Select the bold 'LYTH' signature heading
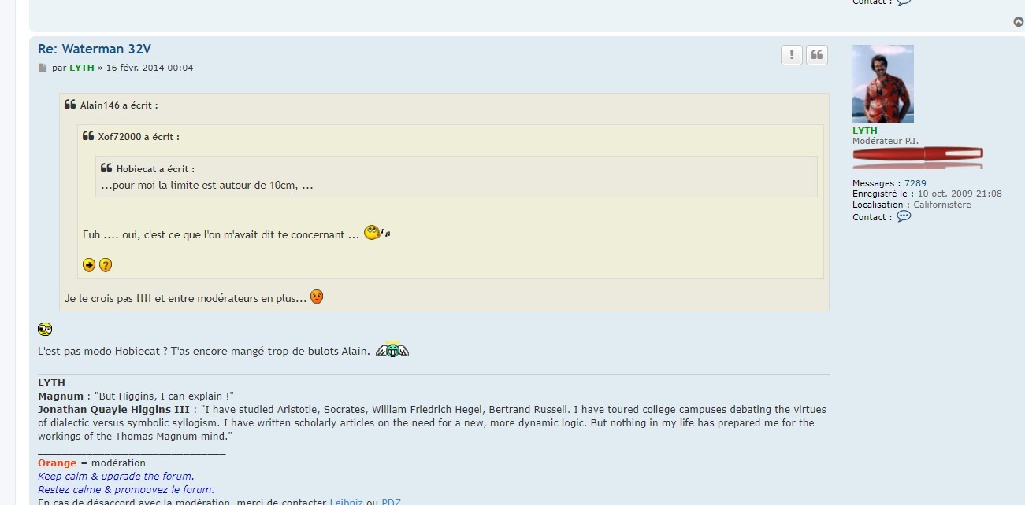 point(52,382)
